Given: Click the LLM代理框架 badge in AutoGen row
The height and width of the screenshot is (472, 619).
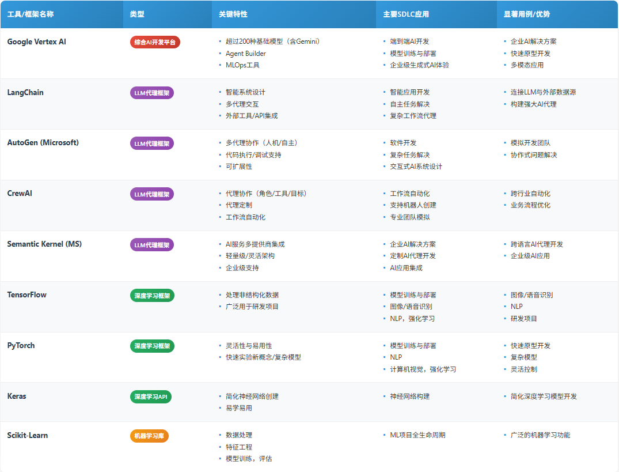Looking at the screenshot, I should tap(152, 144).
